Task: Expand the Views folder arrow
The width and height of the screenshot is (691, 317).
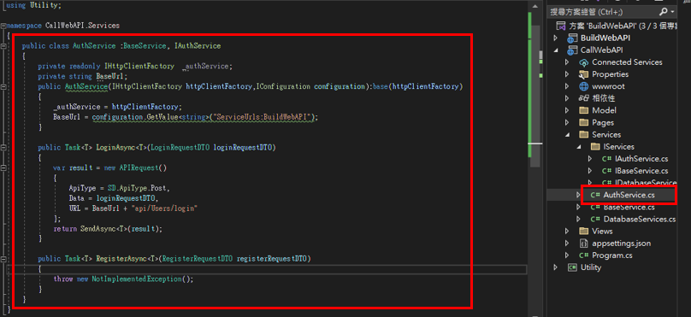Action: [567, 231]
